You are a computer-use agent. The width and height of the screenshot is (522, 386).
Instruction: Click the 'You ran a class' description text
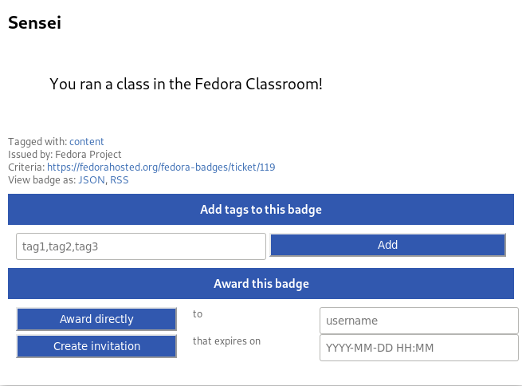pos(186,84)
